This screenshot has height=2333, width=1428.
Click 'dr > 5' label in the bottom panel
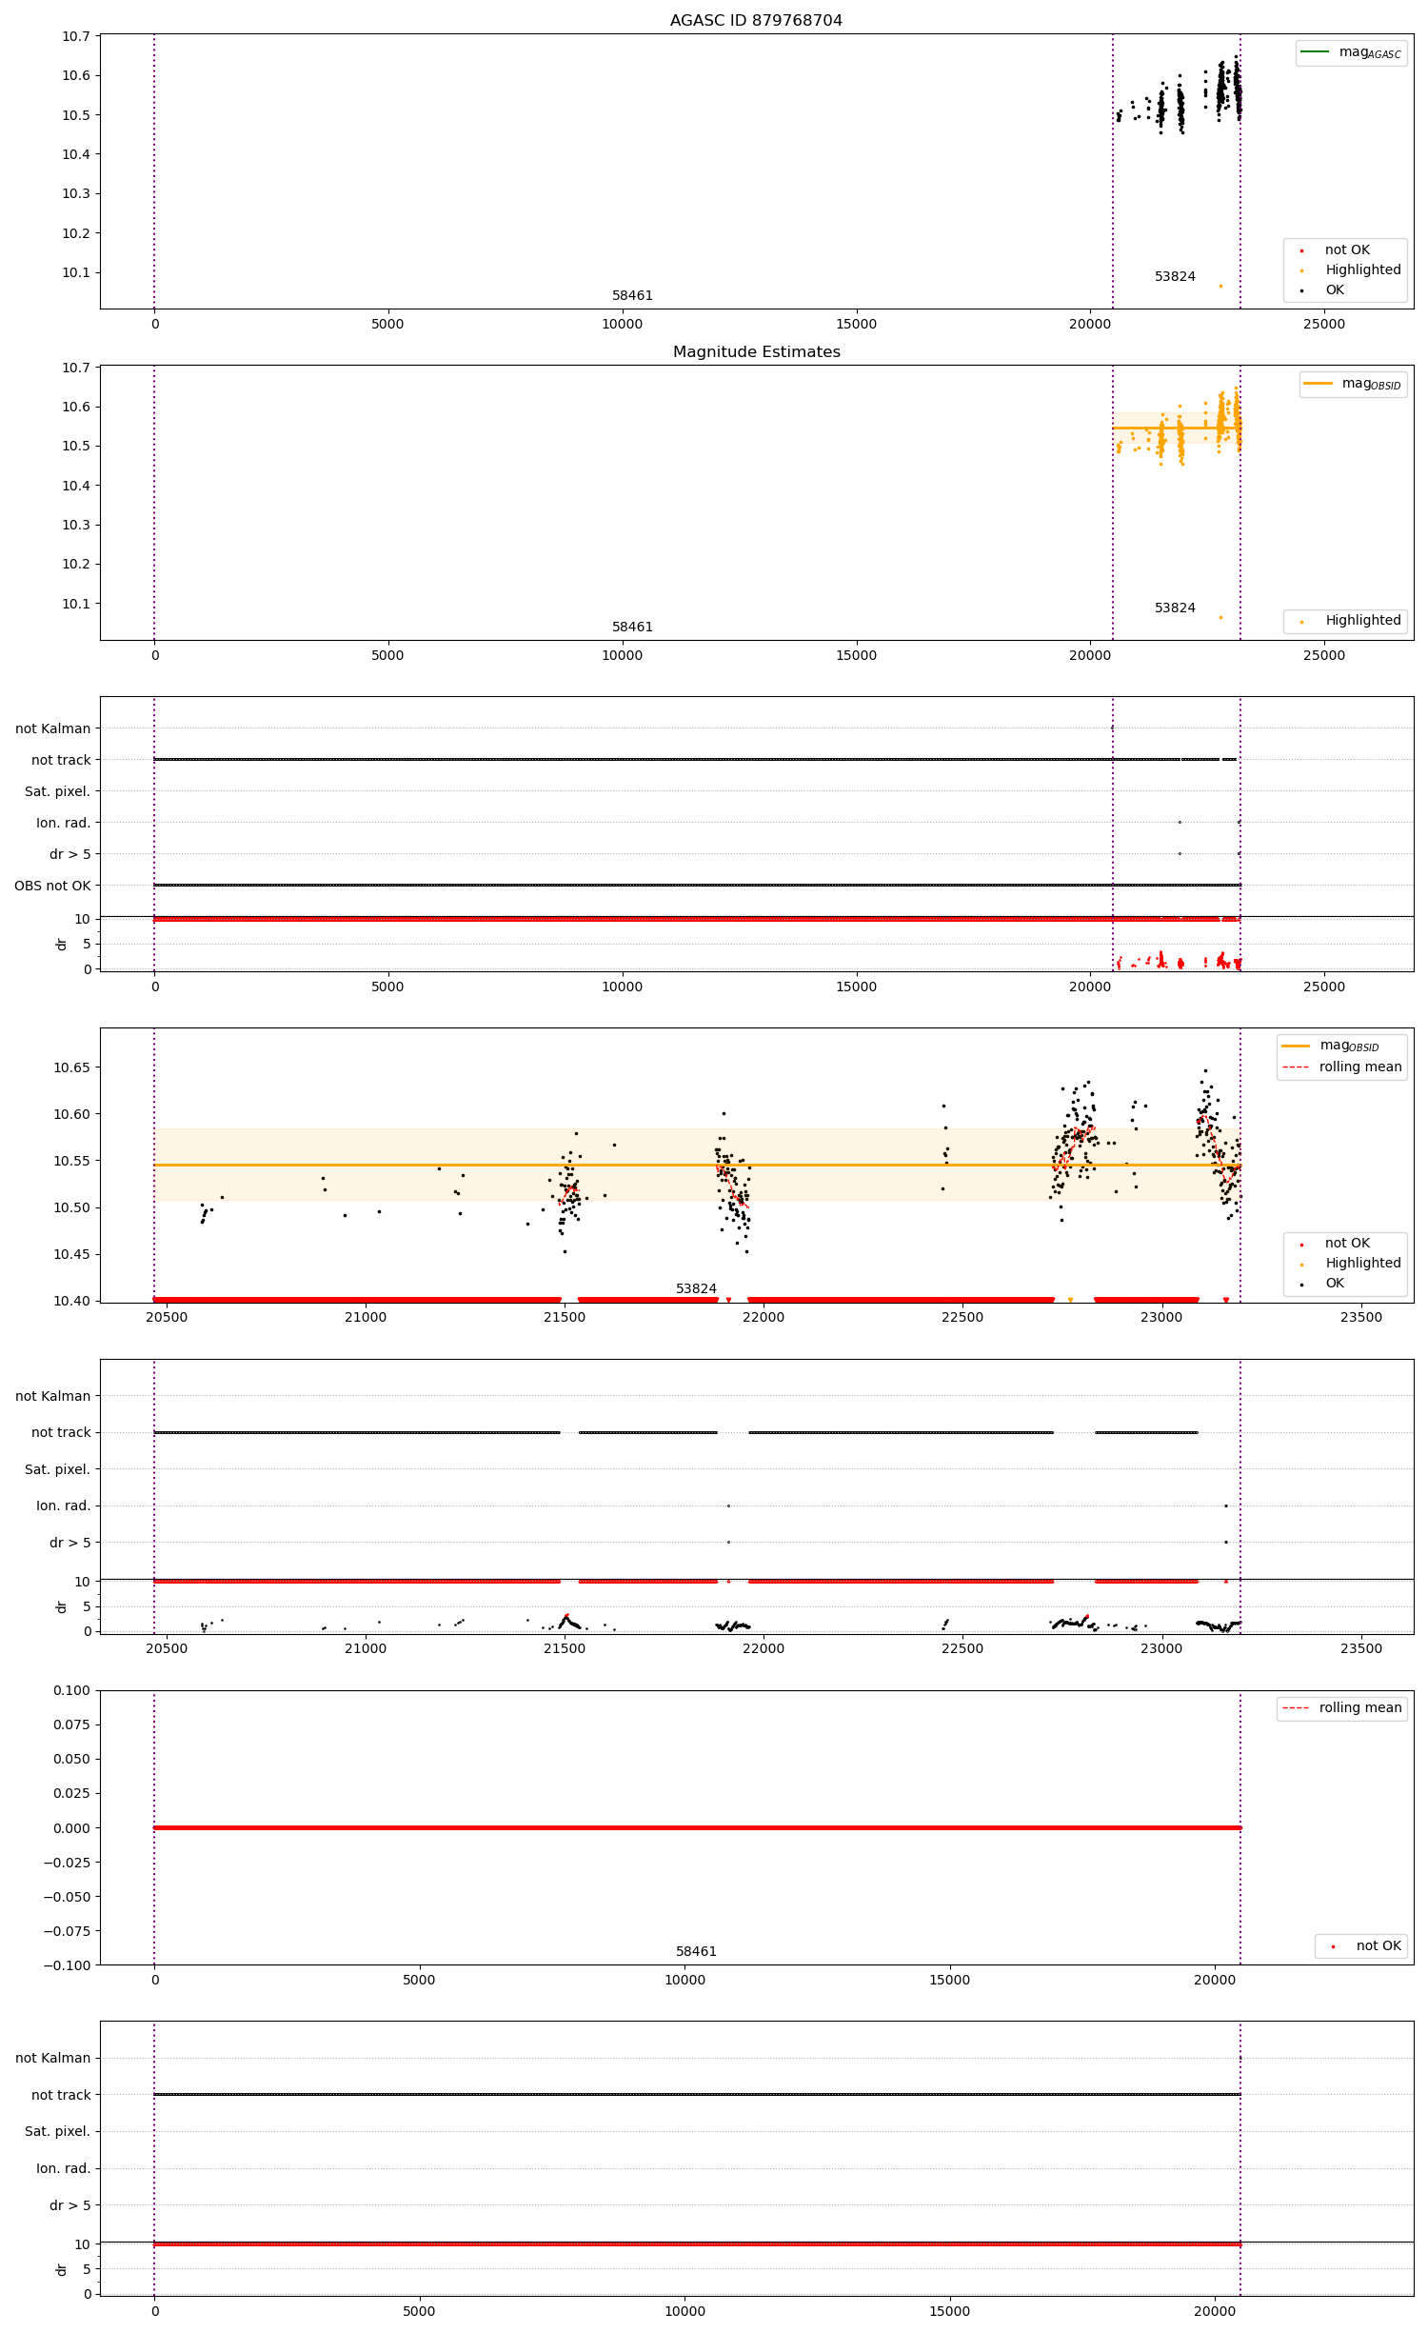[69, 2205]
